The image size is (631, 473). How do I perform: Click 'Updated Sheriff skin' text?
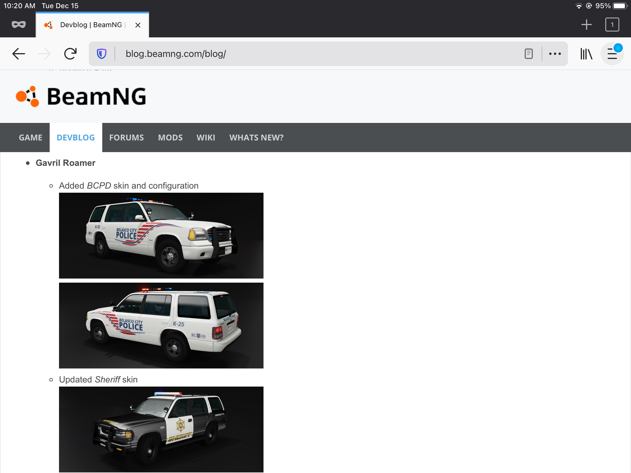(x=98, y=380)
